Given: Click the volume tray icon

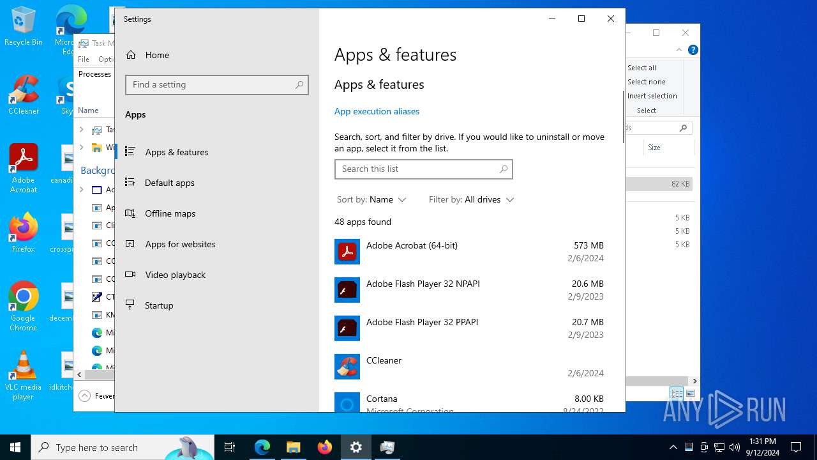Looking at the screenshot, I should [x=735, y=447].
